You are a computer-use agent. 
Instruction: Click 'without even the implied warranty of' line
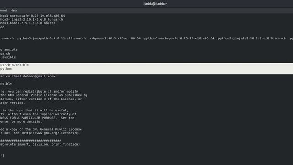point(38,114)
